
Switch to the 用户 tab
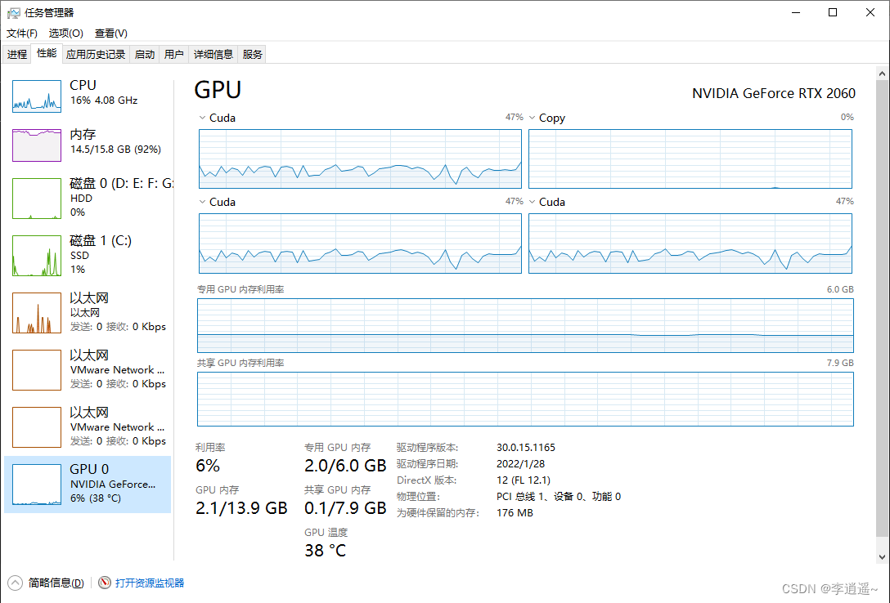(x=173, y=55)
